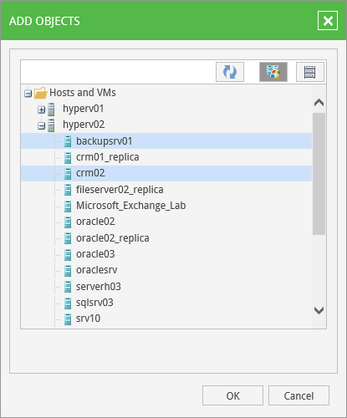Click the scrollbar down arrow

tap(319, 310)
